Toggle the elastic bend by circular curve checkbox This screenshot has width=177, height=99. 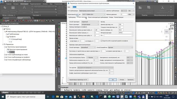(x=101, y=41)
